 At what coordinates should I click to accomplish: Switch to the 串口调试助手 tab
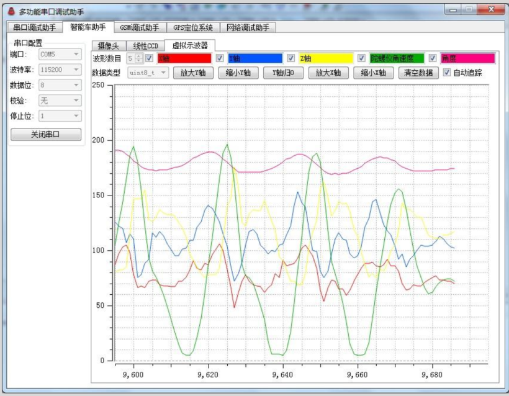pos(35,27)
